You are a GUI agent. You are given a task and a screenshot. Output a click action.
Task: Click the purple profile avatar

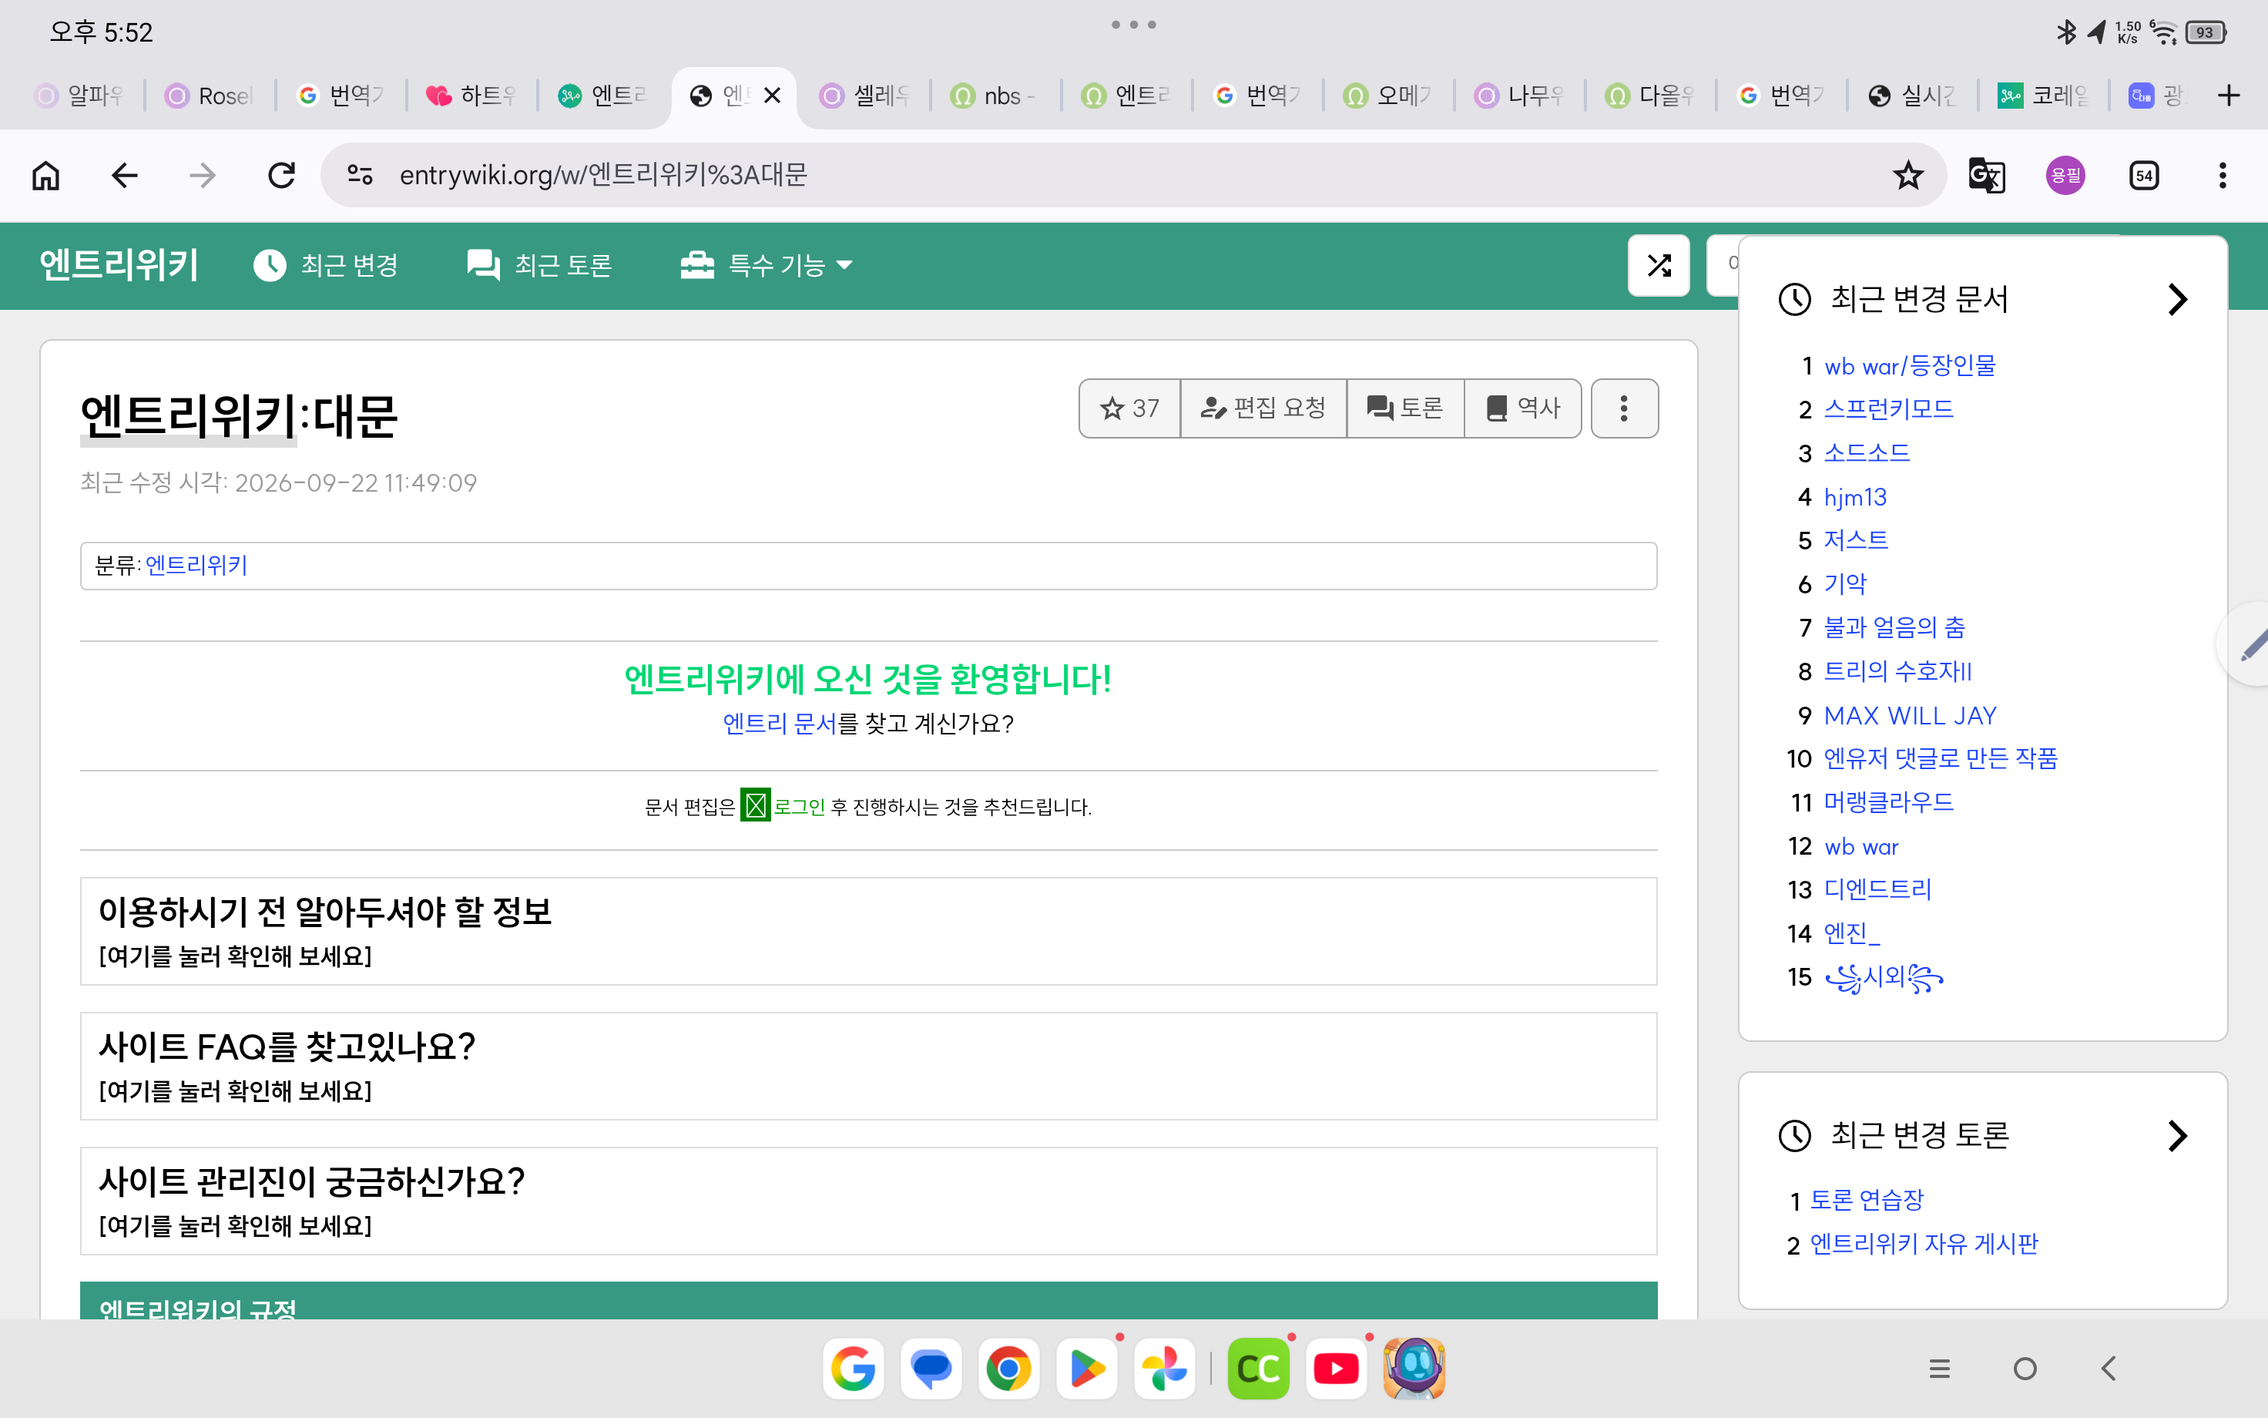[2065, 176]
